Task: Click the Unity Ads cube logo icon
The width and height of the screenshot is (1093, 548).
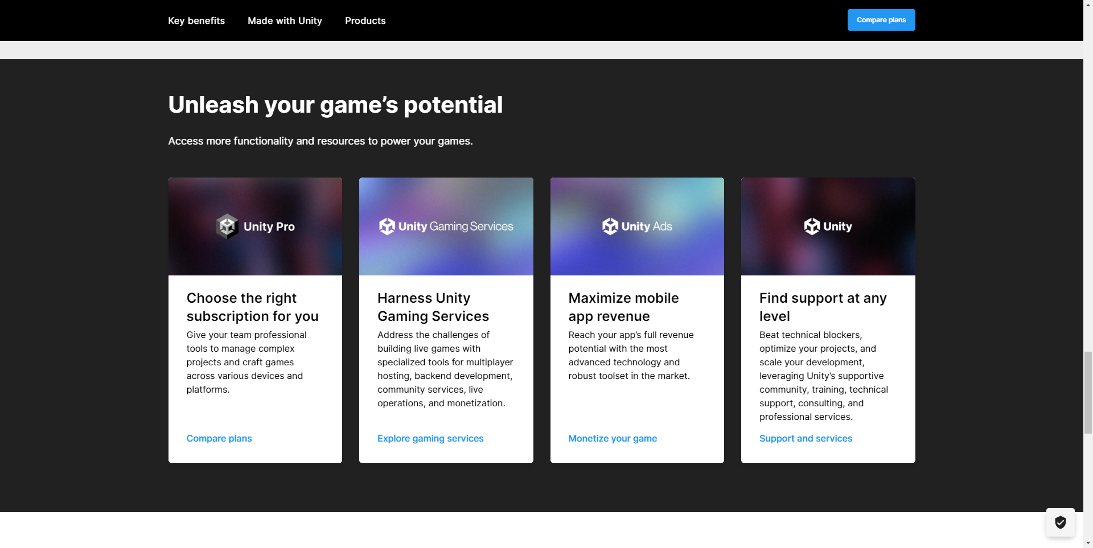Action: 610,226
